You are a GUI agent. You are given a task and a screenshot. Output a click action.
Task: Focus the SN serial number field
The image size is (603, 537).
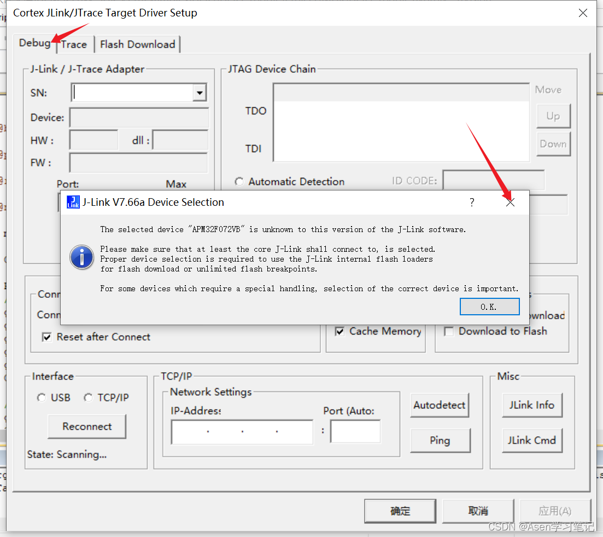click(x=133, y=93)
